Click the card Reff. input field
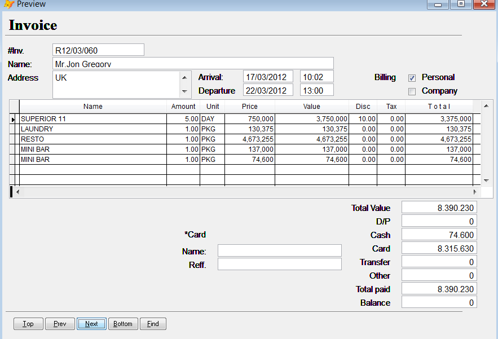The height and width of the screenshot is (339, 498). 279,264
